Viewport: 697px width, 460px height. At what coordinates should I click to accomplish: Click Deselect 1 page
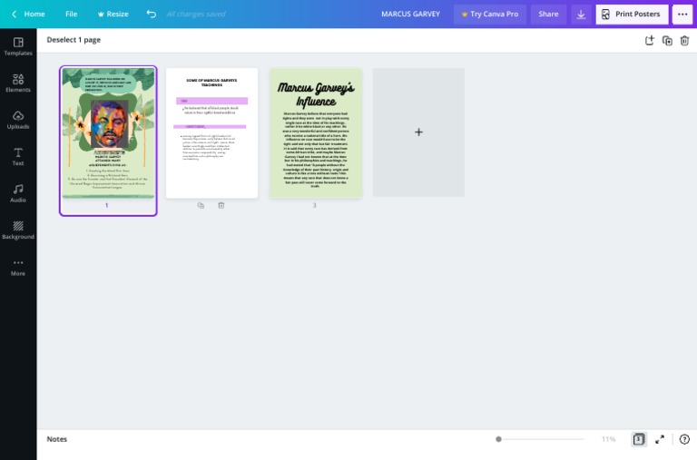point(74,40)
